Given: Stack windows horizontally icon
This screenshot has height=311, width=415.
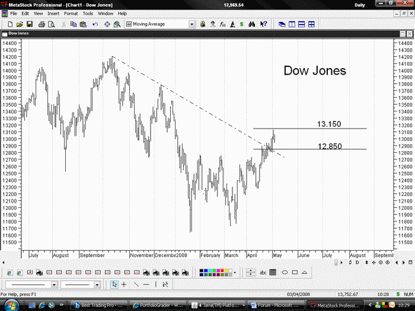Looking at the screenshot, I should [301, 24].
